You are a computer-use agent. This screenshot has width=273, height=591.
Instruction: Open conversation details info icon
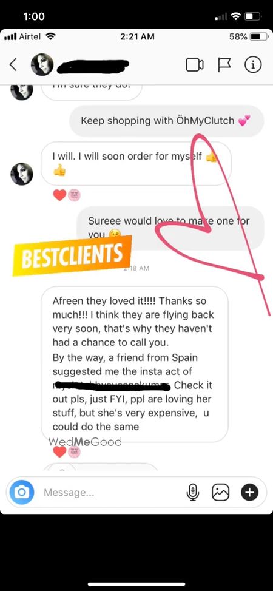tap(253, 65)
